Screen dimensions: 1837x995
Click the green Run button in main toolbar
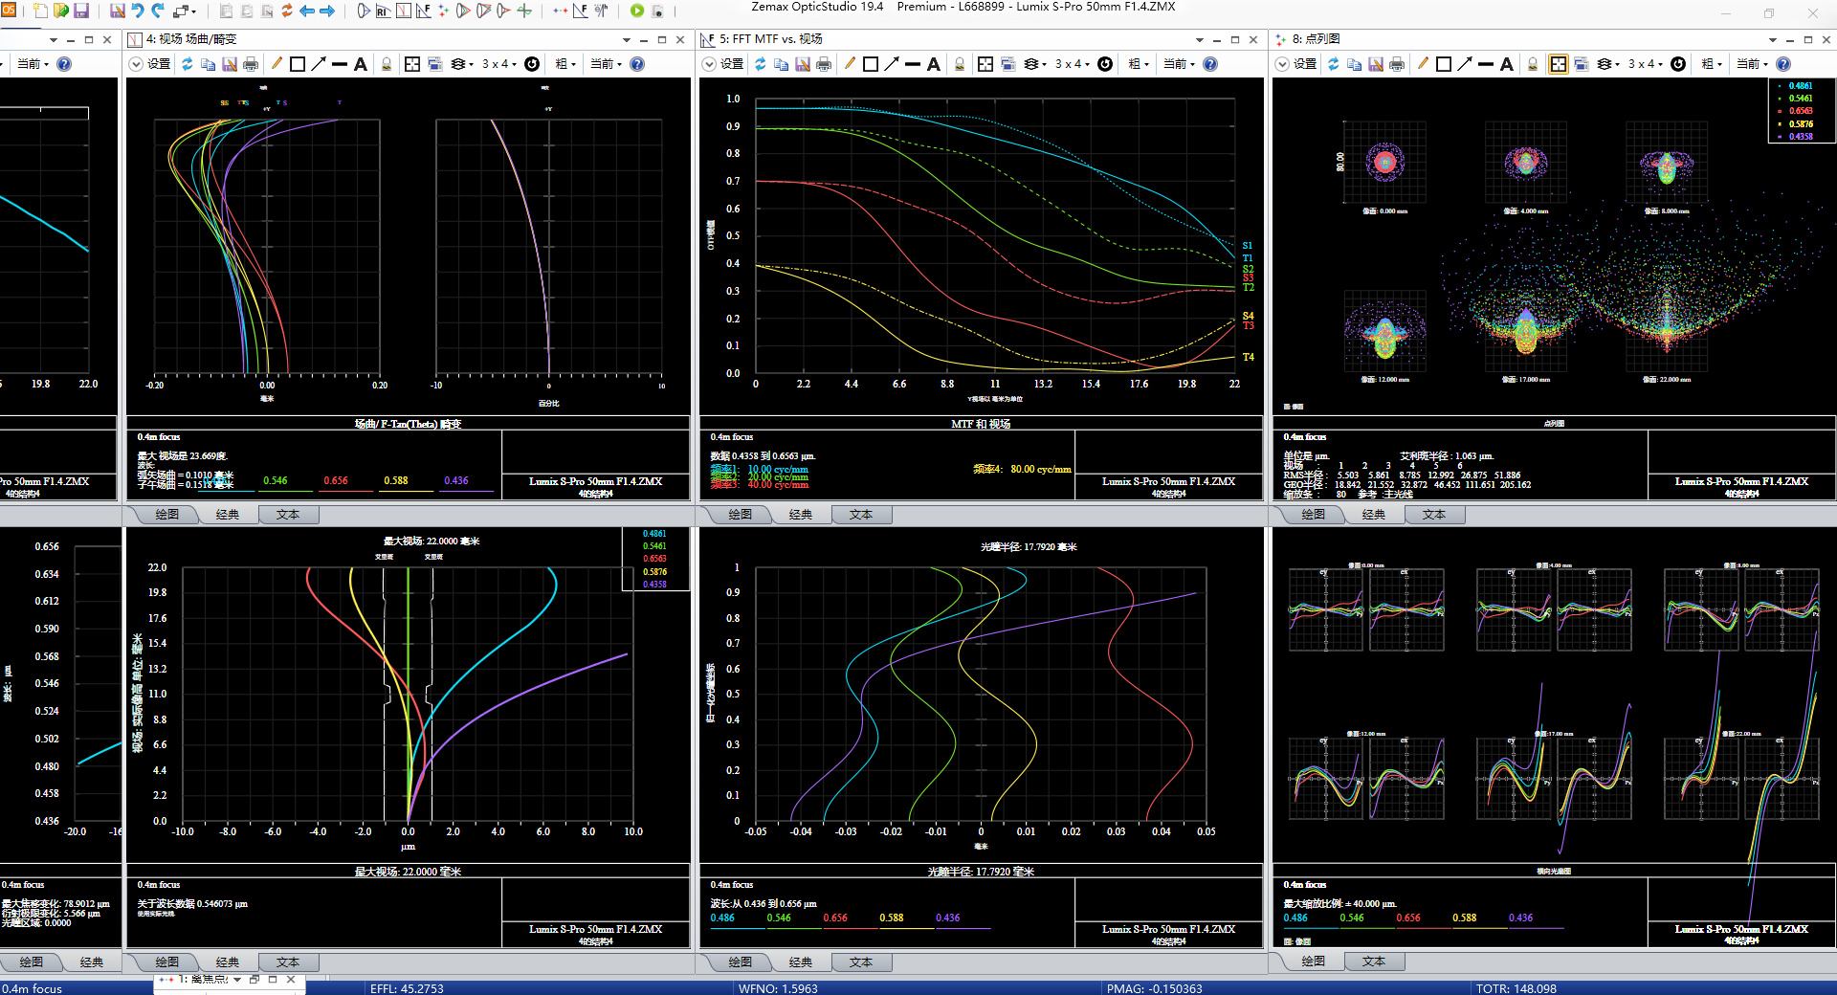[x=637, y=11]
